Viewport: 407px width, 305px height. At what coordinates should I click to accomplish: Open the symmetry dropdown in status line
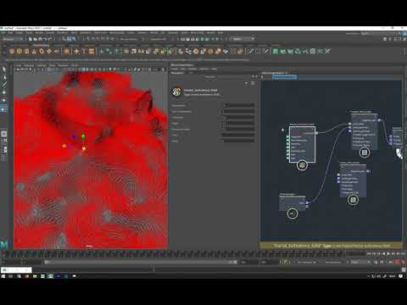(159, 39)
